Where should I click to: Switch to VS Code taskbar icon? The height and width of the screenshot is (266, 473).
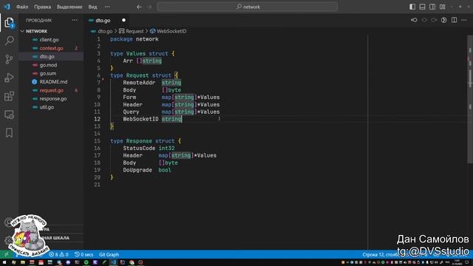(113, 262)
